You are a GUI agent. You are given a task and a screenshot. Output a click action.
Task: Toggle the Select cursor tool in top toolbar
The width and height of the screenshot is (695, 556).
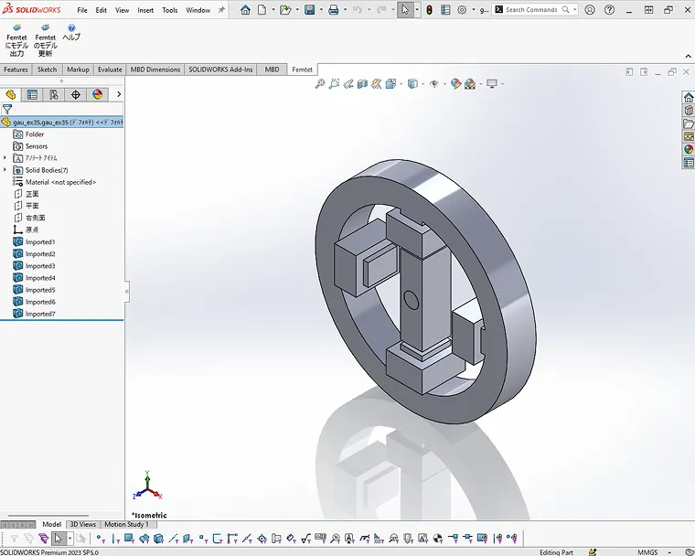pos(405,10)
